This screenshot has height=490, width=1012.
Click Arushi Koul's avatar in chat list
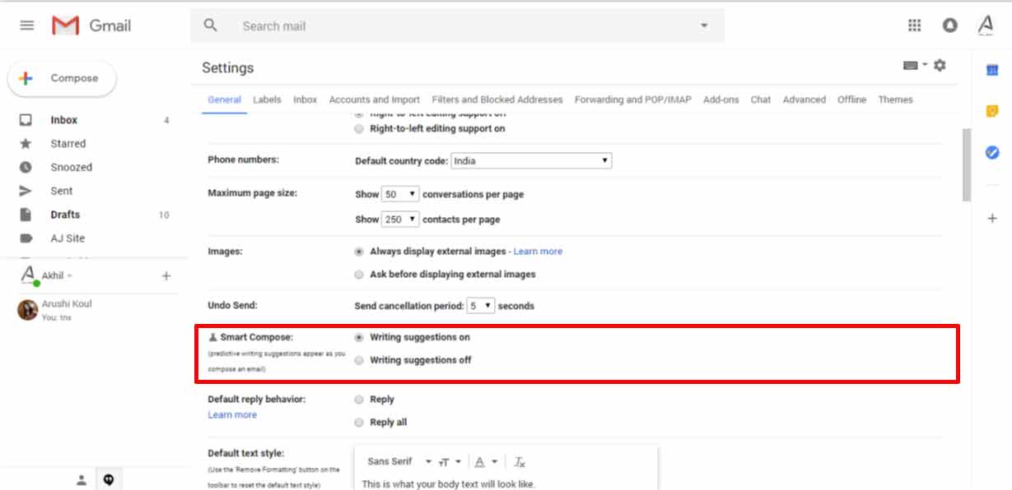point(28,310)
